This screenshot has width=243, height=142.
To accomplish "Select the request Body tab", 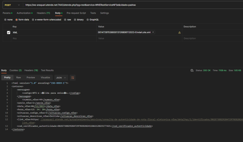I will pos(59,13).
